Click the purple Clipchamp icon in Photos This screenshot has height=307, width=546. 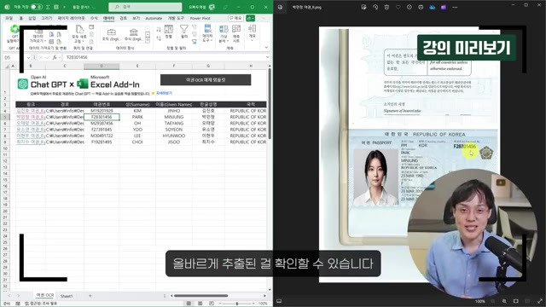(444, 7)
